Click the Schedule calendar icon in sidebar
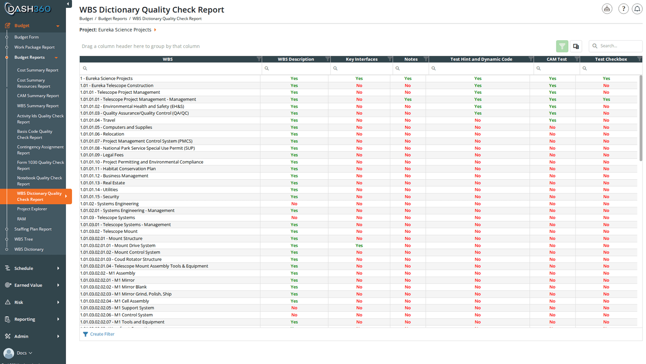 tap(7, 268)
